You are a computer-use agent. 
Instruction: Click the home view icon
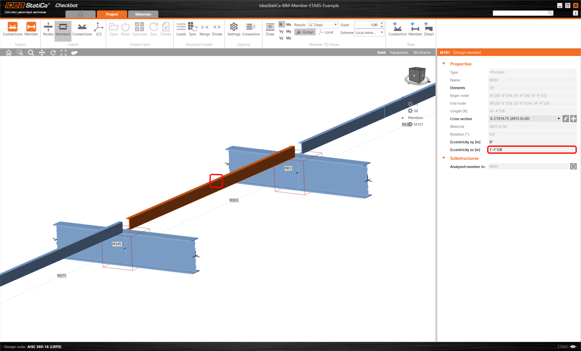9,53
